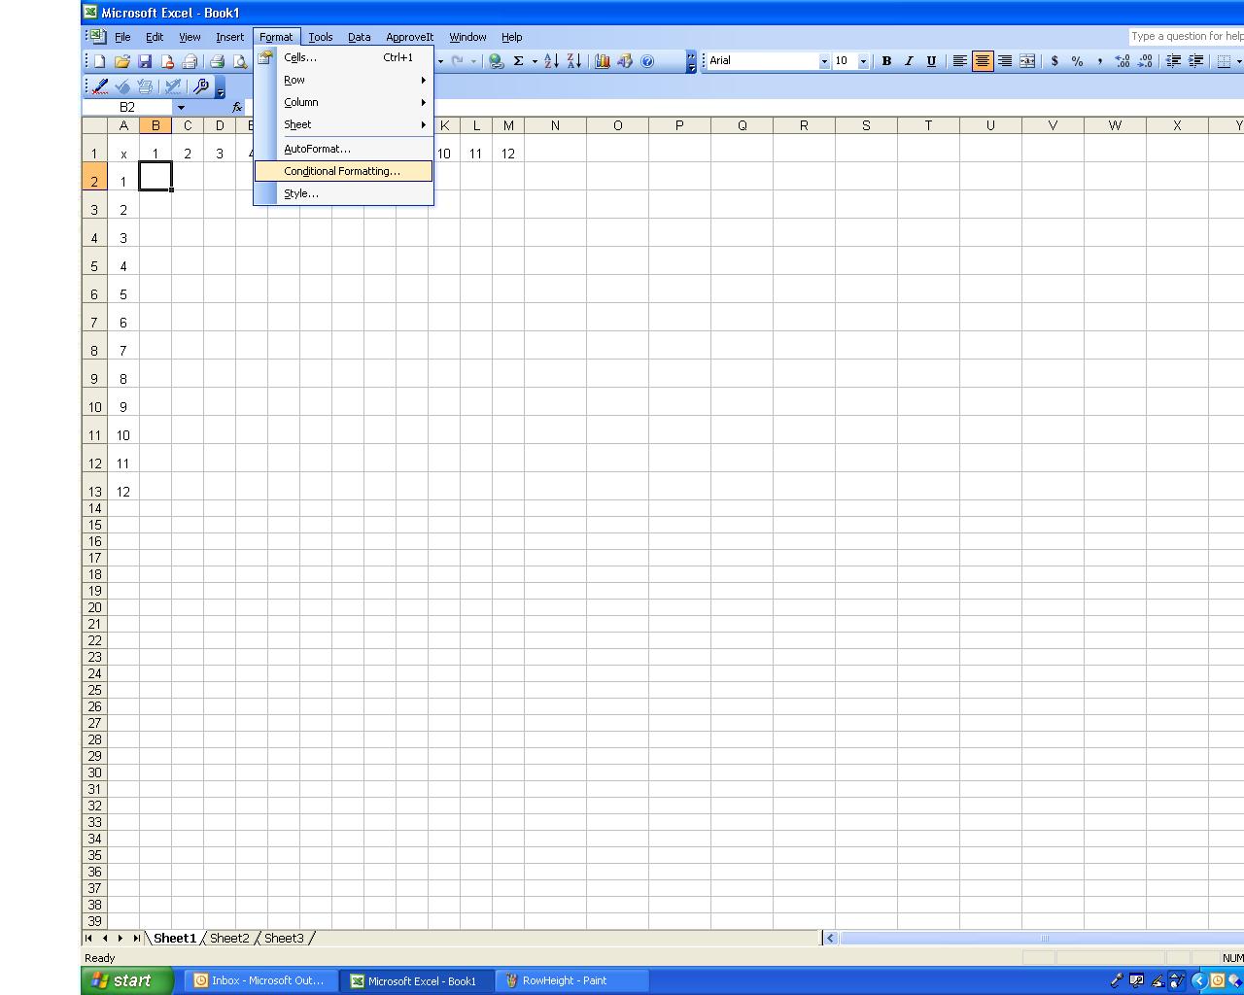The image size is (1244, 995).
Task: Toggle Align Right
Action: point(1005,61)
